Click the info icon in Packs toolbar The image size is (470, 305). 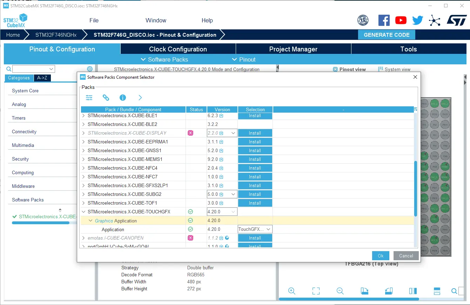tap(123, 98)
